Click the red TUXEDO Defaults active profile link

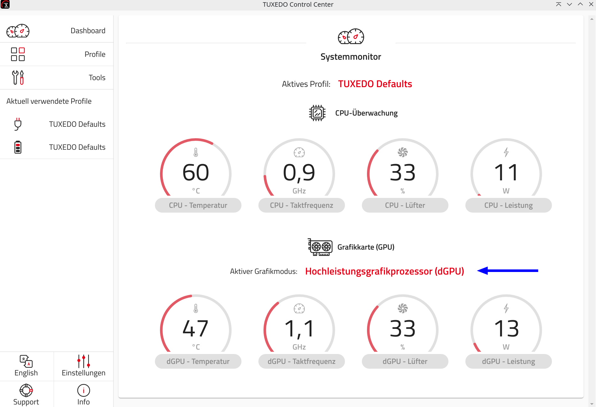[375, 84]
